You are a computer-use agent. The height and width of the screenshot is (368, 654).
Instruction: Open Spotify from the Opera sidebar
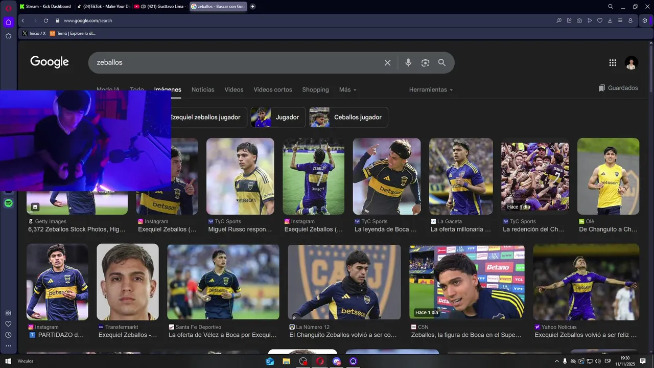[x=8, y=203]
